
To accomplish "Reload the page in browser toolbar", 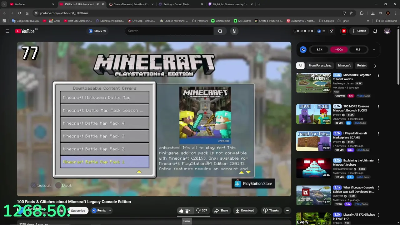I will tap(19, 13).
